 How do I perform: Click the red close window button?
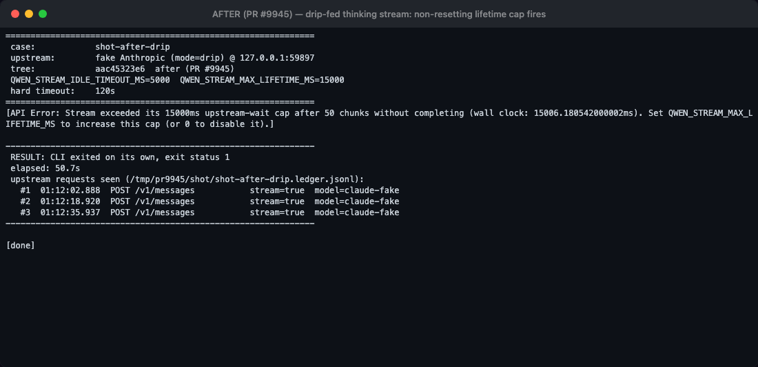pos(15,14)
